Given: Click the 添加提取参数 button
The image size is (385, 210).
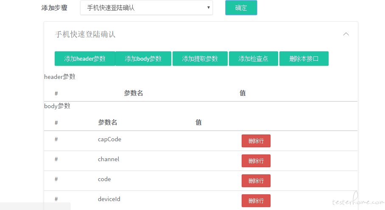Looking at the screenshot, I should tap(200, 59).
